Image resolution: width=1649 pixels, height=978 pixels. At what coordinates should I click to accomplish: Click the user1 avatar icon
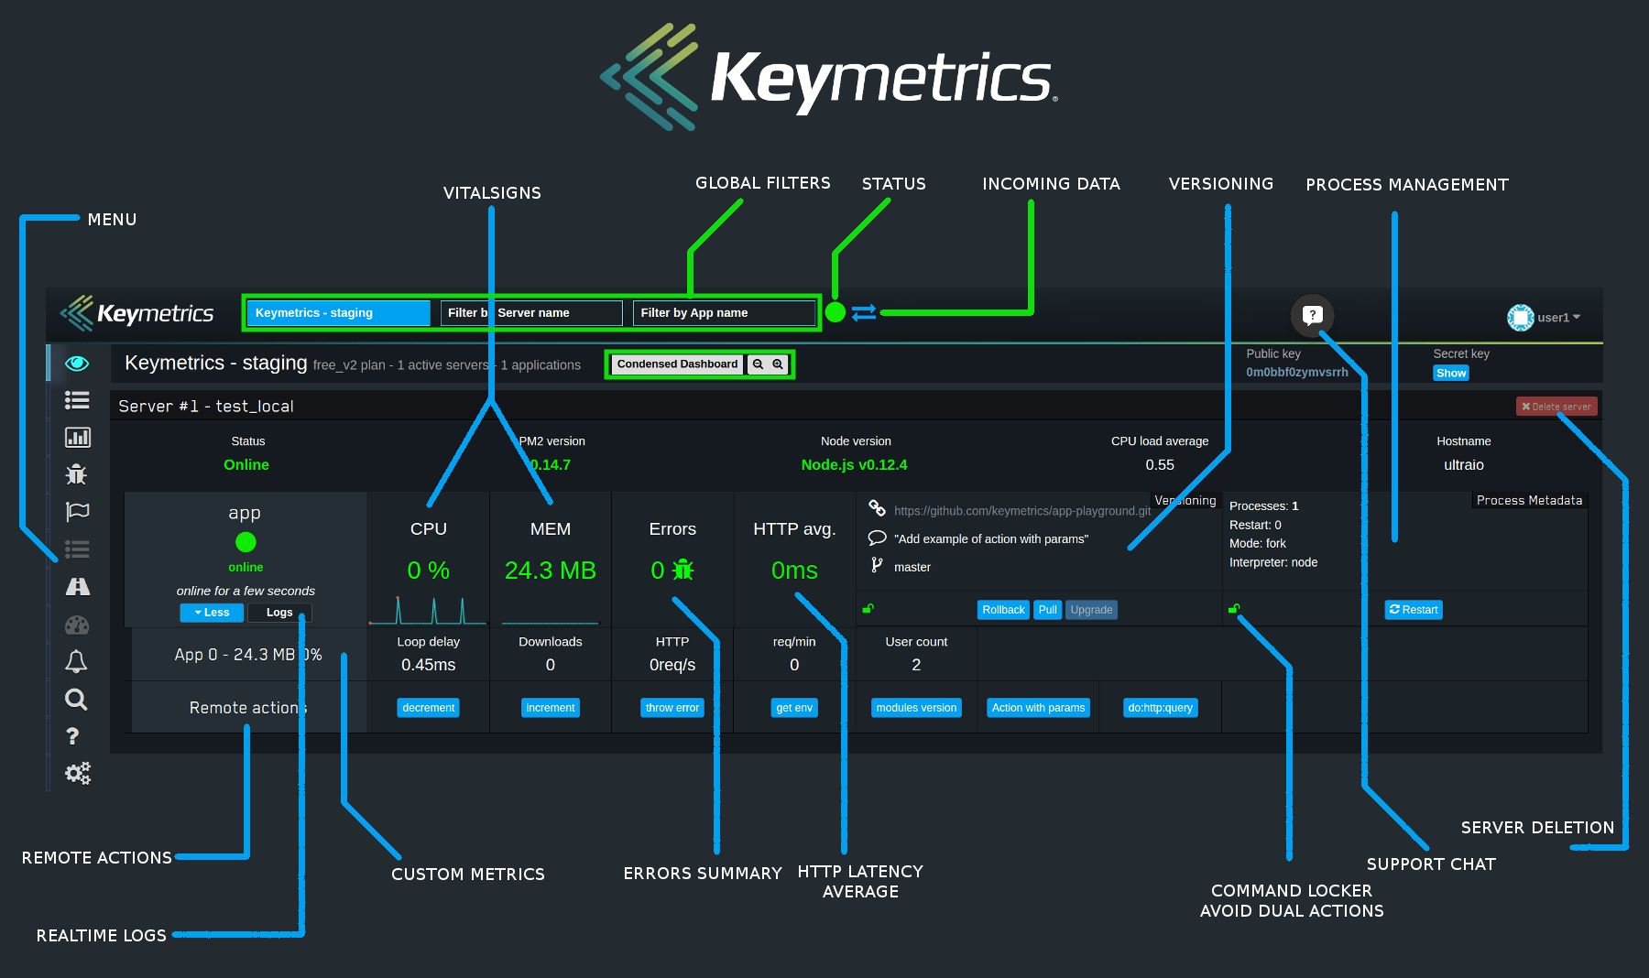[1521, 318]
